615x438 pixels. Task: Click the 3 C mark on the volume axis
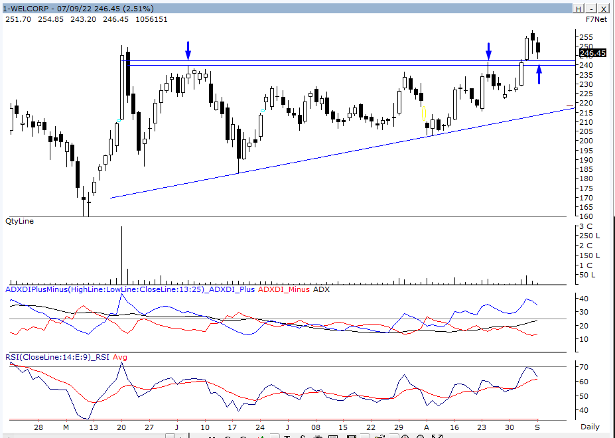click(x=586, y=226)
